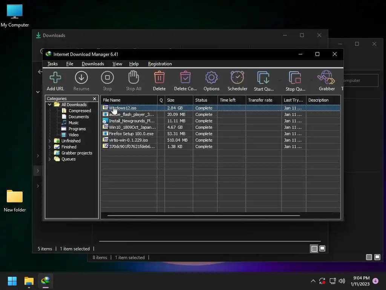Viewport: 386px width, 290px height.
Task: Click the back arrow in the Downloads window
Action: (x=40, y=72)
